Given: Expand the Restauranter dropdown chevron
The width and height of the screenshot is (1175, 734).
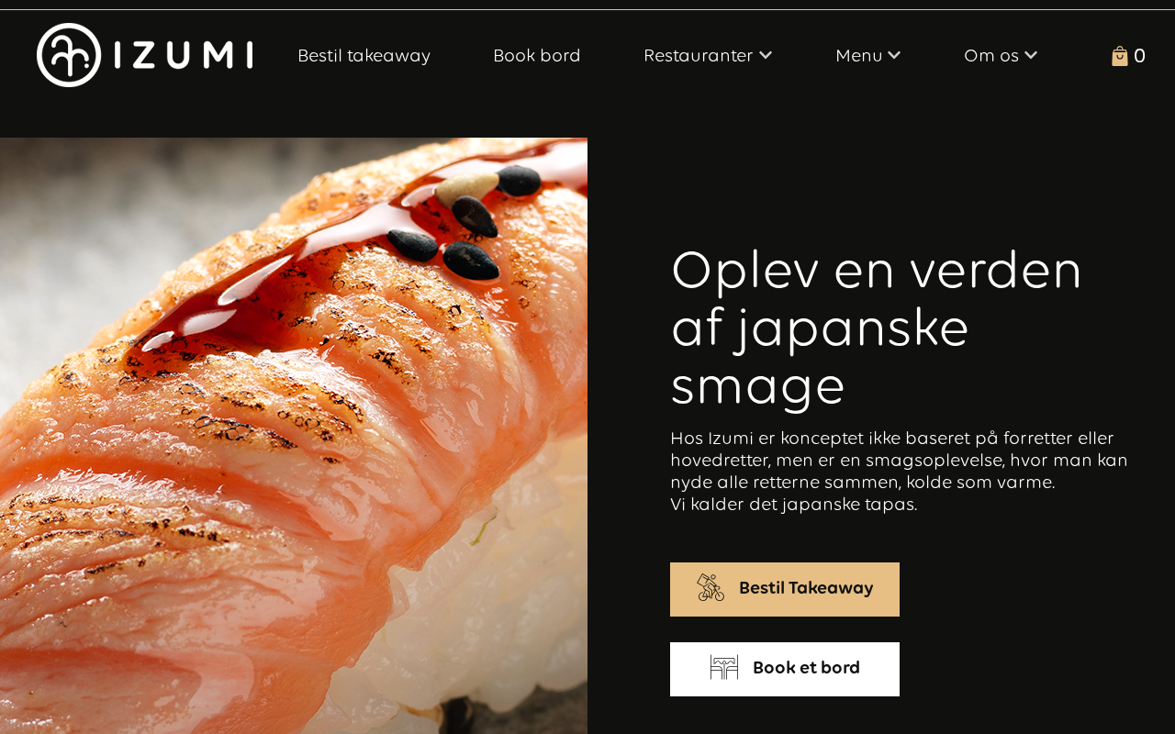Looking at the screenshot, I should (x=766, y=56).
